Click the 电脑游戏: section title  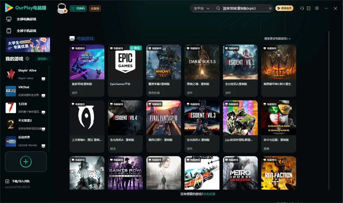85,38
